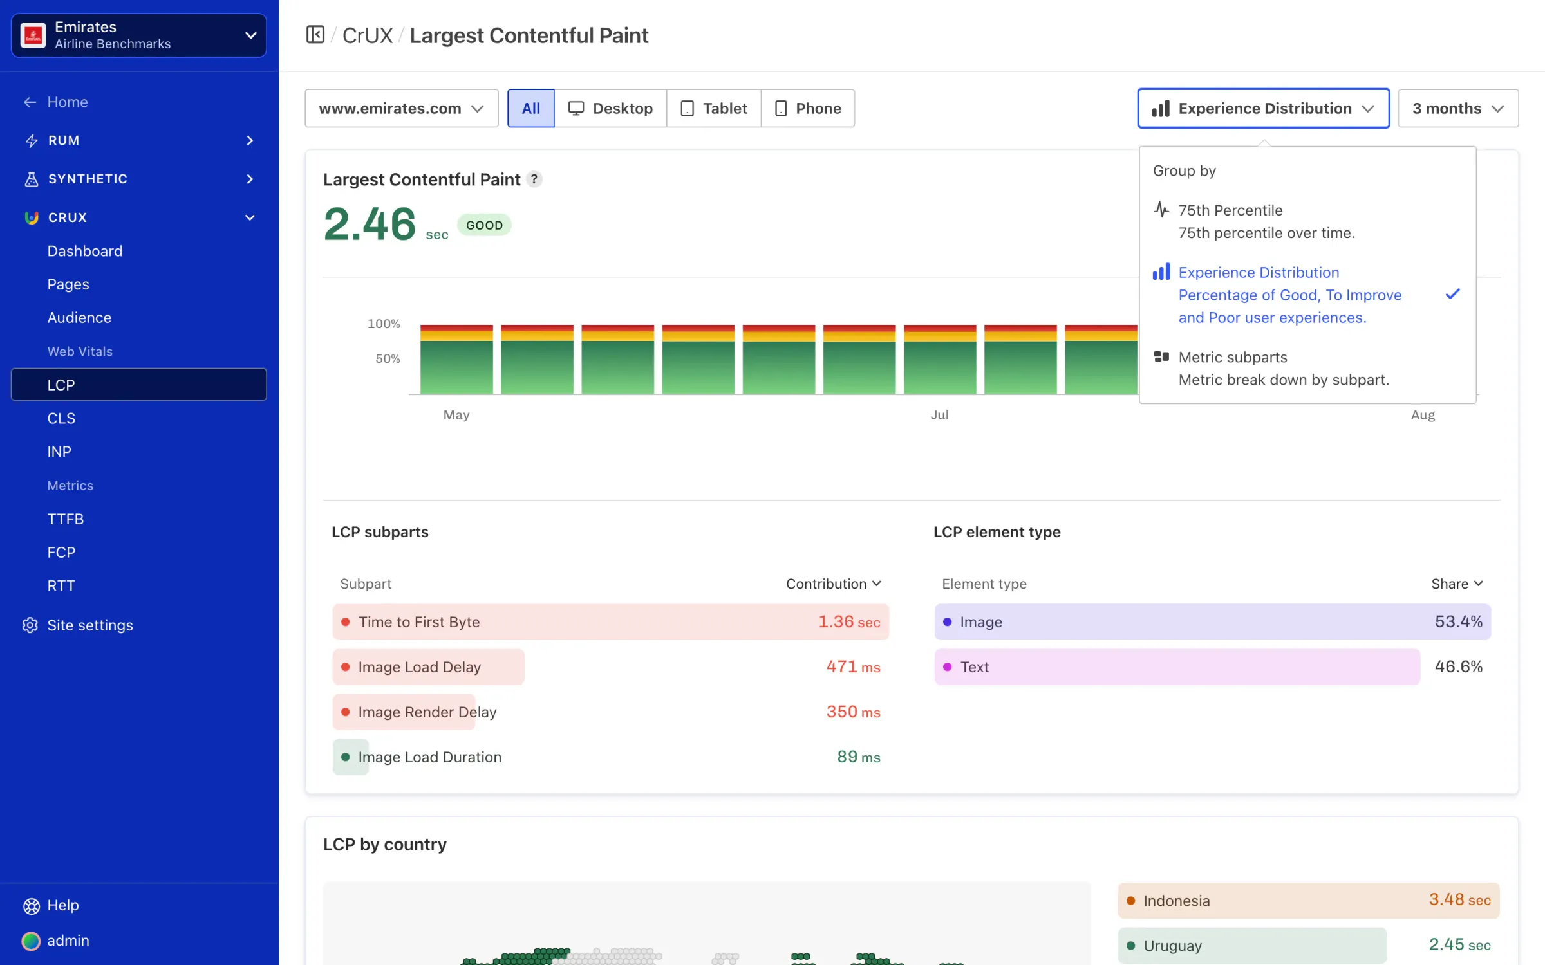Choose Experience Distribution grouping option
Screen dimensions: 1545x965
click(x=1307, y=295)
